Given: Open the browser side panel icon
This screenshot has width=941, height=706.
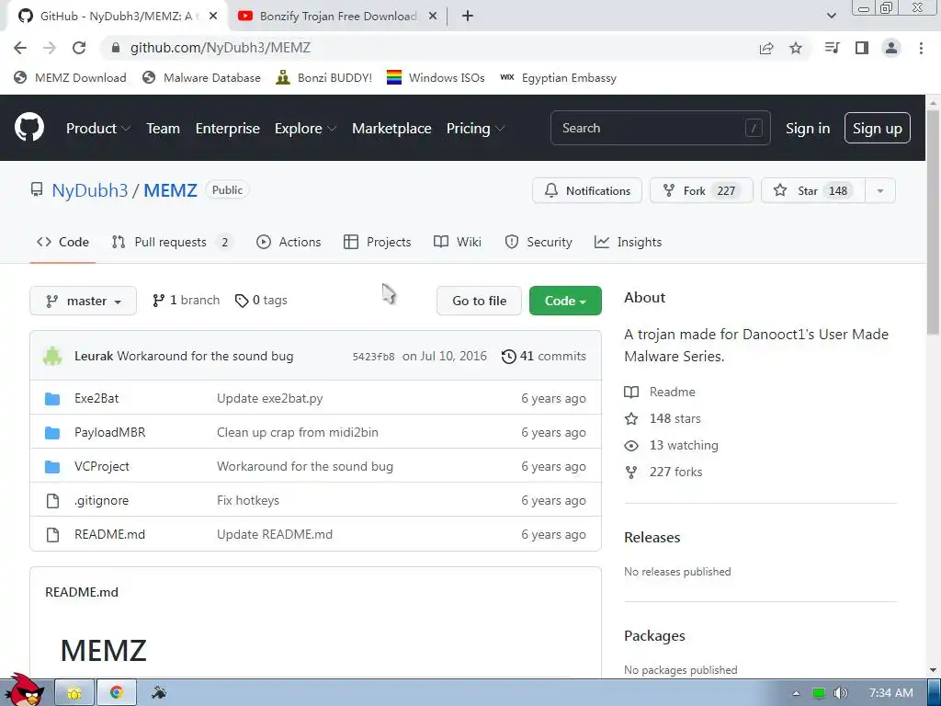Looking at the screenshot, I should pos(862,48).
